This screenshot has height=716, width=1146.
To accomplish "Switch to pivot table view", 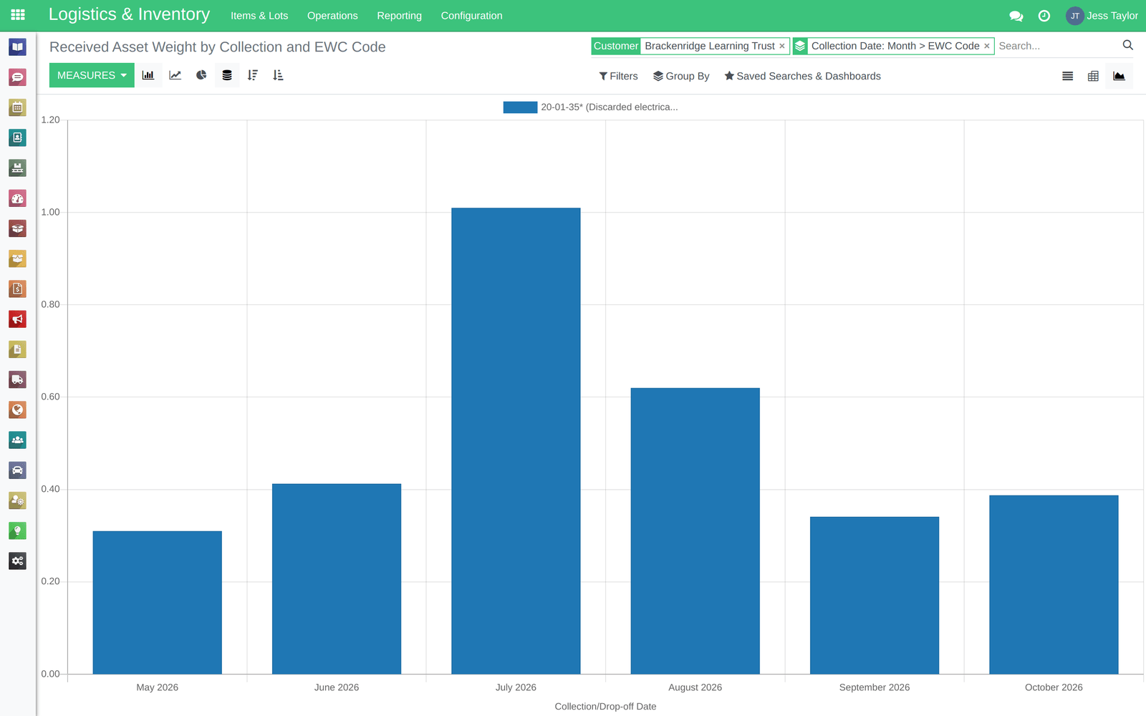I will pos(1093,76).
